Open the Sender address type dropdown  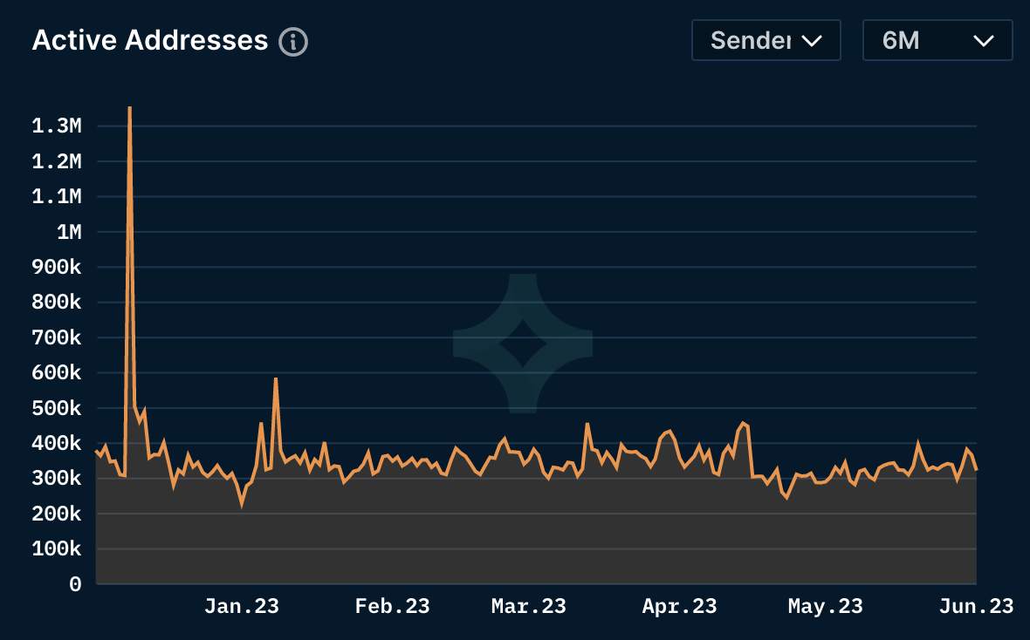point(766,40)
